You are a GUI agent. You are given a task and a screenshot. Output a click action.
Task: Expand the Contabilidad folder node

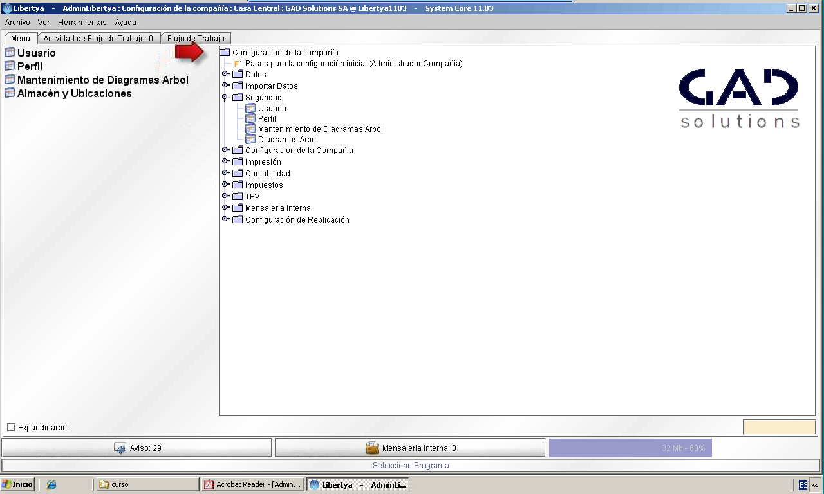[x=225, y=173]
